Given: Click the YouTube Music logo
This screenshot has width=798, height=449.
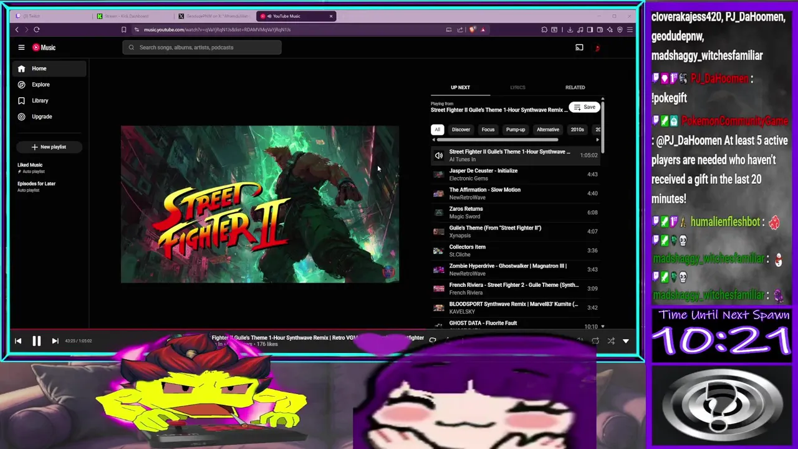Looking at the screenshot, I should point(44,47).
